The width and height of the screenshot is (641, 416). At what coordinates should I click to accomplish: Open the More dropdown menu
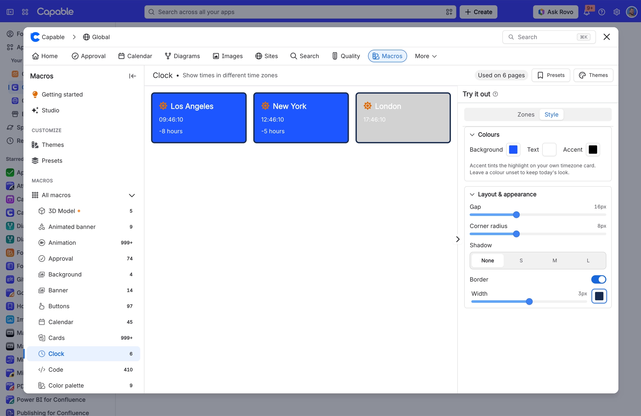click(426, 56)
